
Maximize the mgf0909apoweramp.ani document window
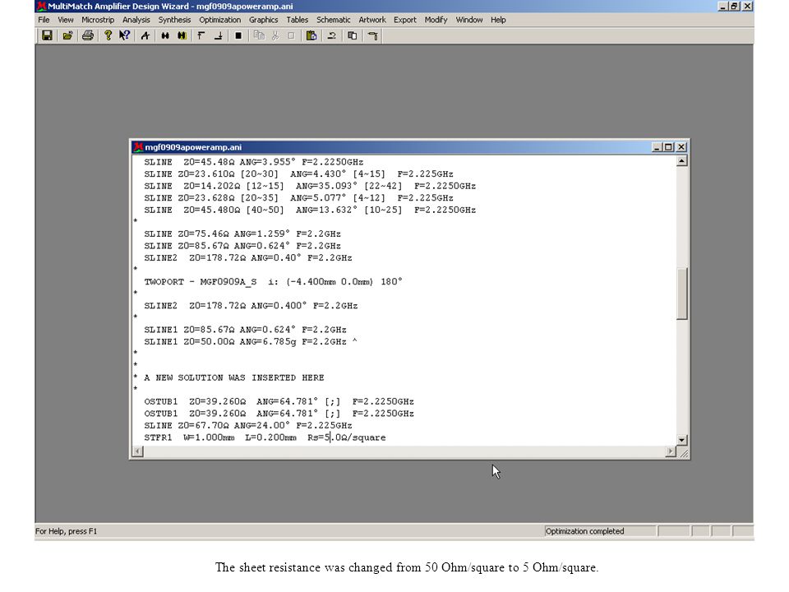click(668, 147)
